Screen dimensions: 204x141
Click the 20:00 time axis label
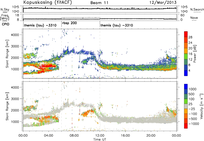point(151,136)
